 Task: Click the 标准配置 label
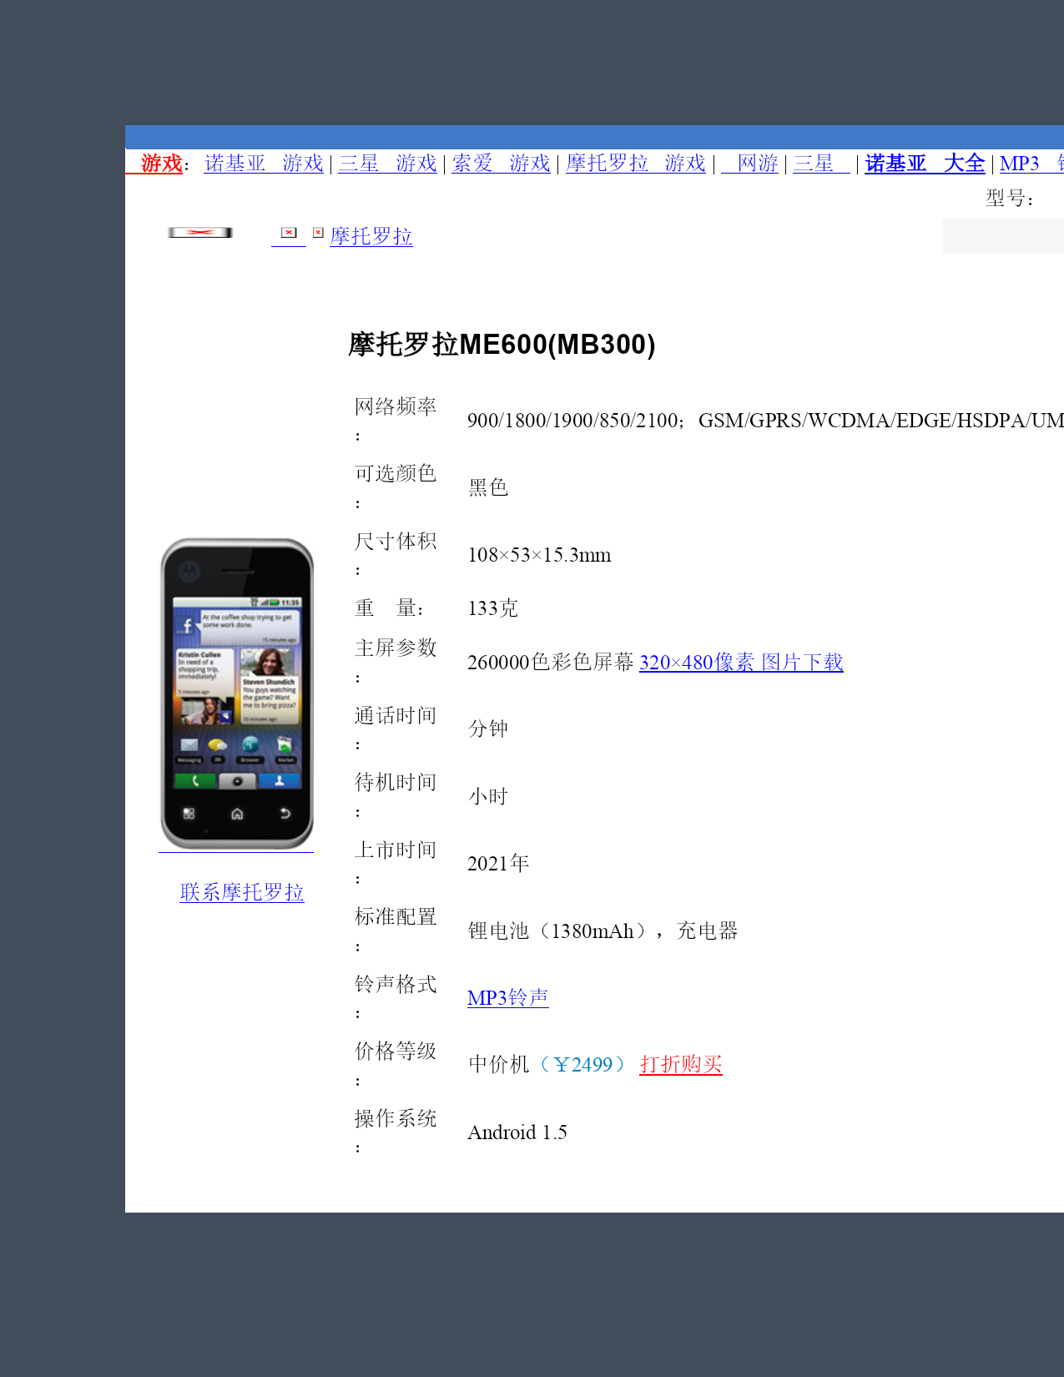coord(396,917)
